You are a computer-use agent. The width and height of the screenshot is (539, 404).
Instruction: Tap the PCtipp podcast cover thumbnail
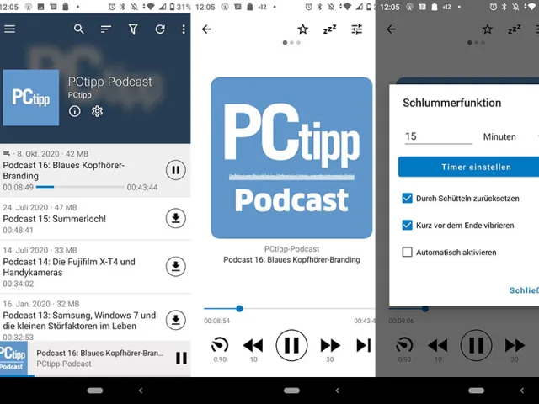(x=31, y=98)
